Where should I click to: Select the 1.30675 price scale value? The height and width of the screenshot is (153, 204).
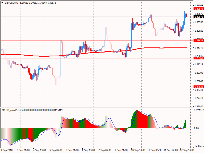point(199,14)
